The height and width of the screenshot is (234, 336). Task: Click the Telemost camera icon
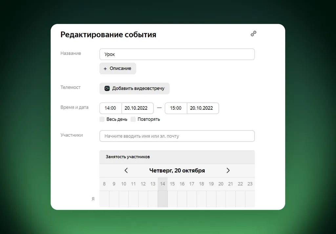pyautogui.click(x=107, y=88)
